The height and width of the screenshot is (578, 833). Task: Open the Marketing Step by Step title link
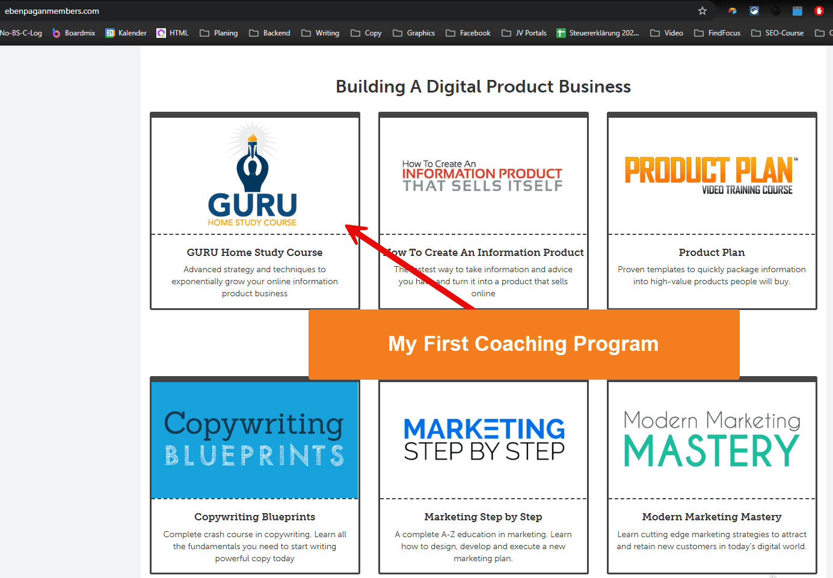[483, 517]
